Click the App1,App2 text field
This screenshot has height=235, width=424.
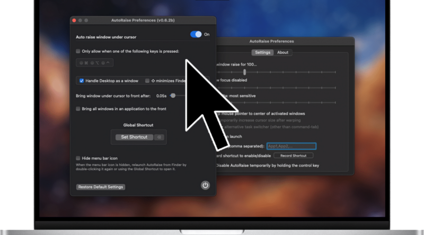(291, 146)
